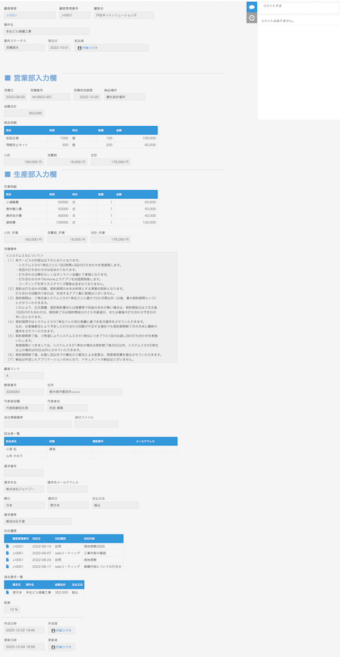This screenshot has width=340, height=657.
Task: Open the comments panel speech-bubble icon
Action: (252, 7)
